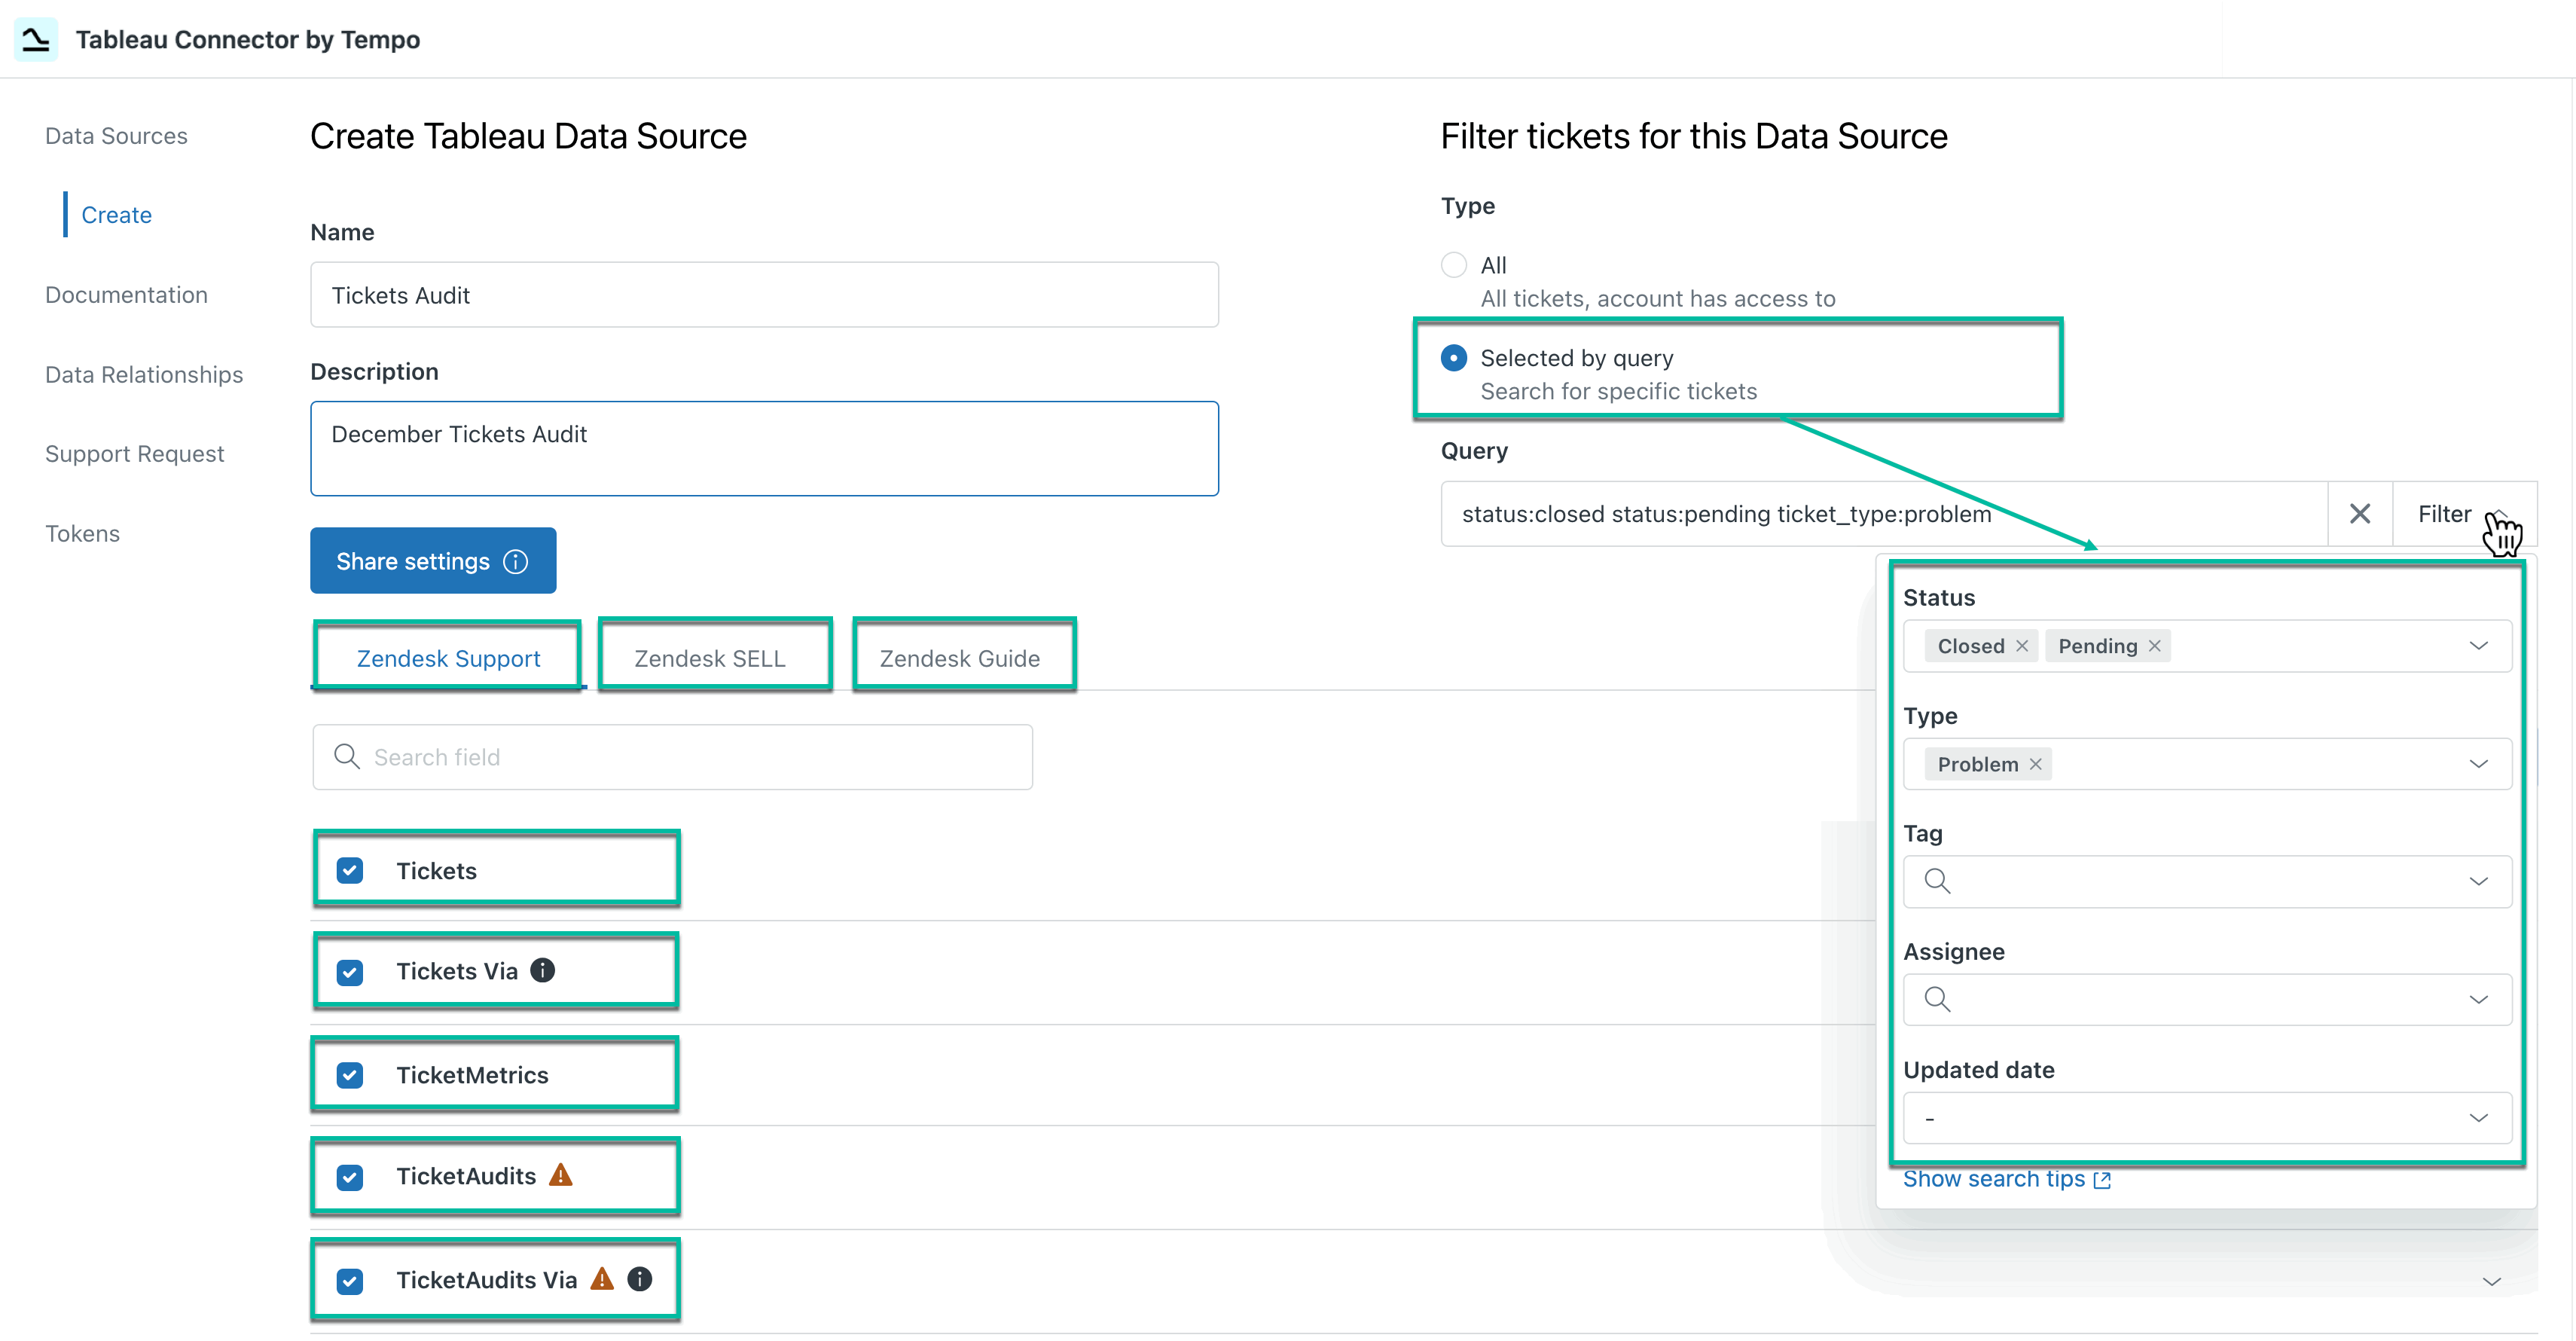Viewport: 2576px width, 1341px height.
Task: Open the Updated date dropdown
Action: click(x=2480, y=1118)
